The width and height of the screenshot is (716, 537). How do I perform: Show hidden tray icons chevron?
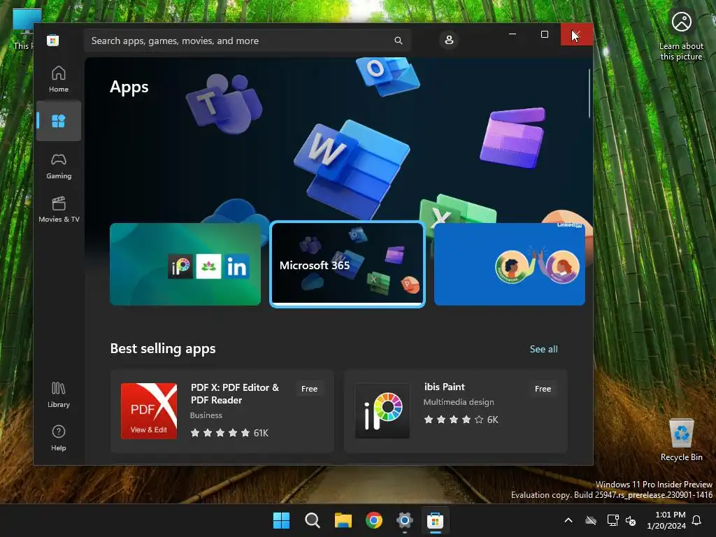568,520
